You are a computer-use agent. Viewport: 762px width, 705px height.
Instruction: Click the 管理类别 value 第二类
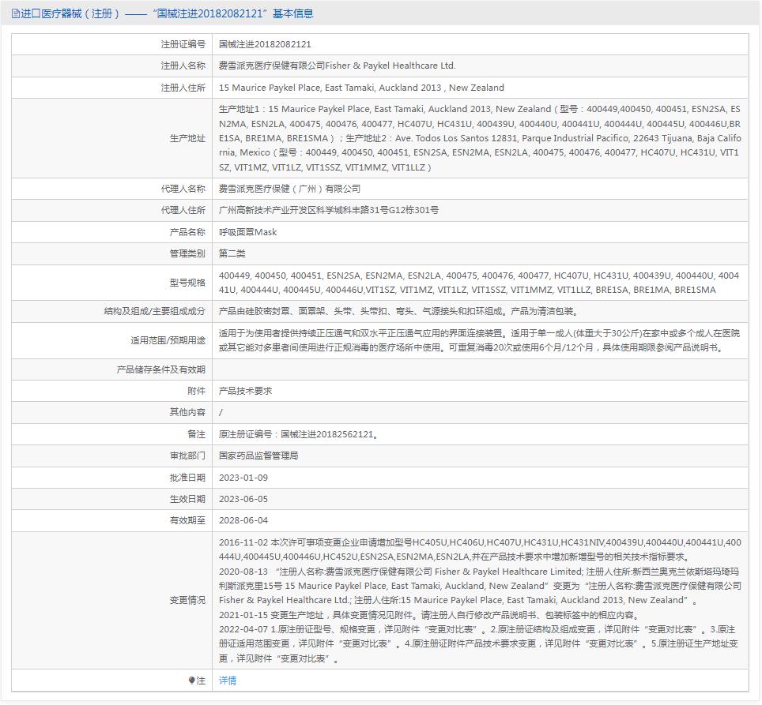[x=232, y=253]
